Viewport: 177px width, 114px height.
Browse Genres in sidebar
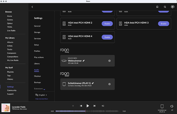[x=10, y=20]
